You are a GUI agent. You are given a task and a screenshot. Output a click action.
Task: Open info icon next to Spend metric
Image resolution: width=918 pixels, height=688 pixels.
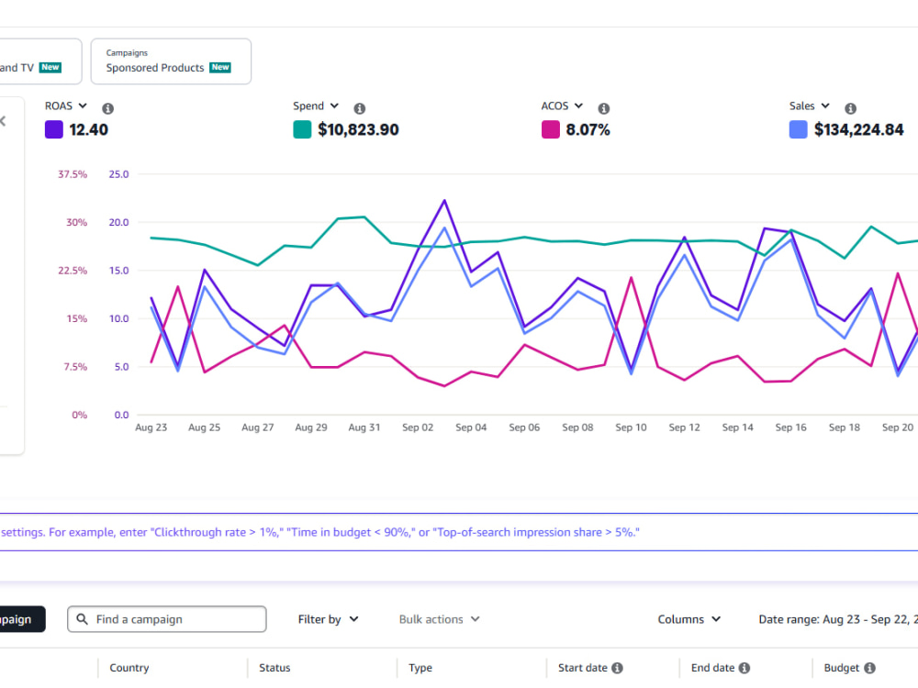point(360,108)
